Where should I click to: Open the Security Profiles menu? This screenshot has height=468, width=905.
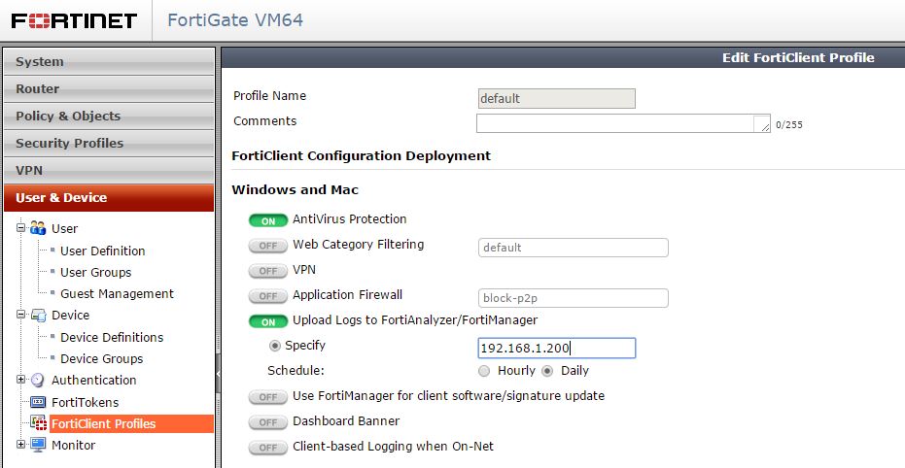click(x=69, y=143)
